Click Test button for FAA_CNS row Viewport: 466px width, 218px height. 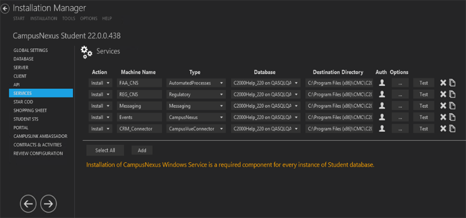pos(424,83)
